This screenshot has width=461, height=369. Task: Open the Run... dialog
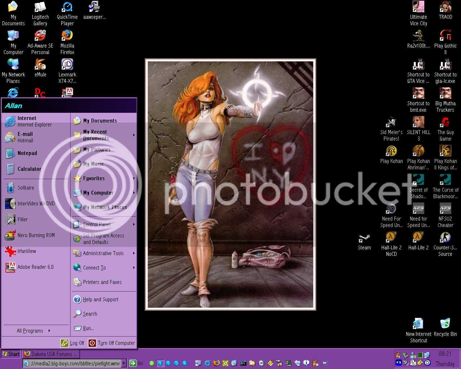[104, 328]
